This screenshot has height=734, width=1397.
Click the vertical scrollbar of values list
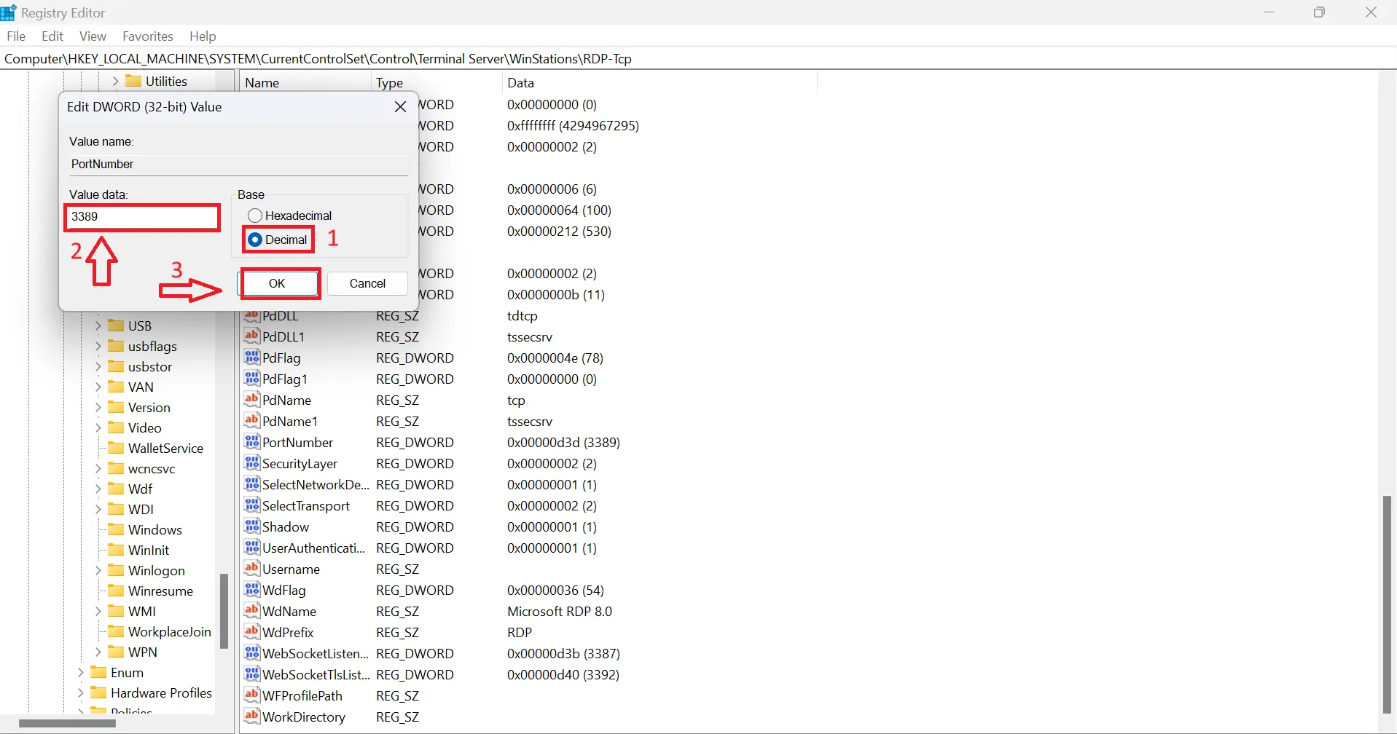[1387, 604]
